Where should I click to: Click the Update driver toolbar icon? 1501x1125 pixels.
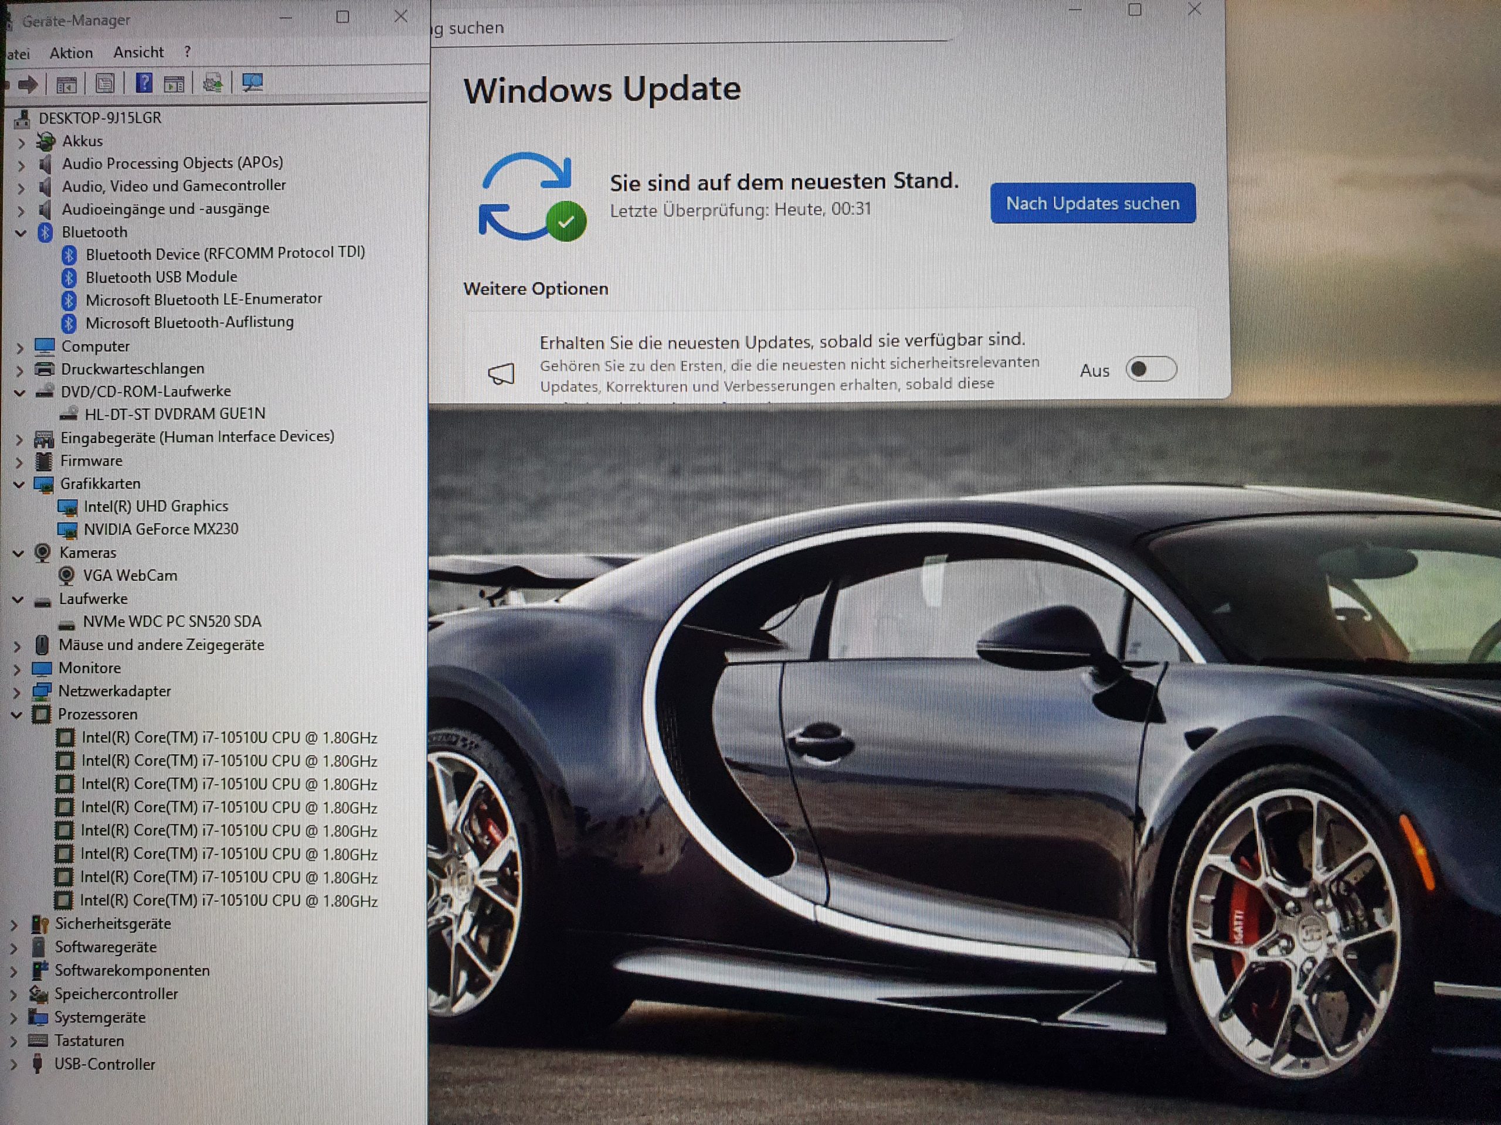[x=213, y=83]
